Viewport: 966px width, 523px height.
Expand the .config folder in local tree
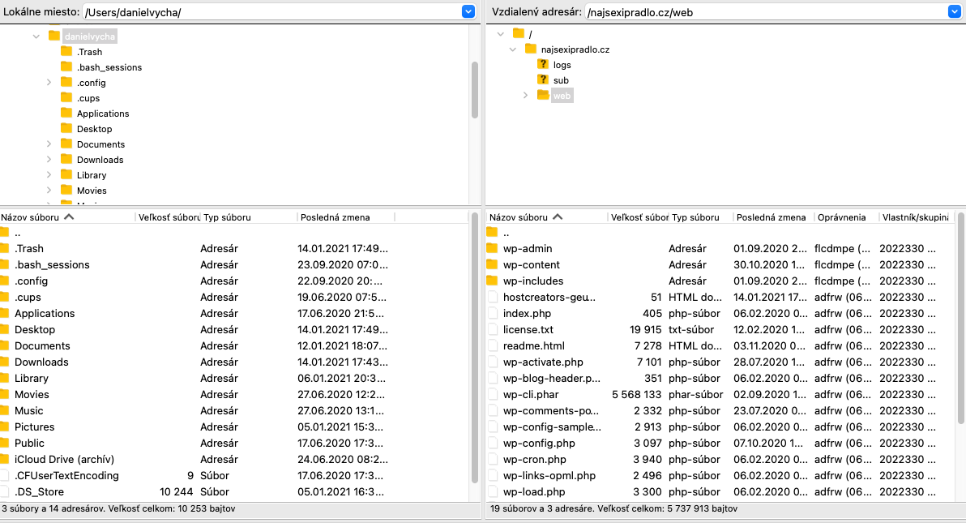pos(49,83)
